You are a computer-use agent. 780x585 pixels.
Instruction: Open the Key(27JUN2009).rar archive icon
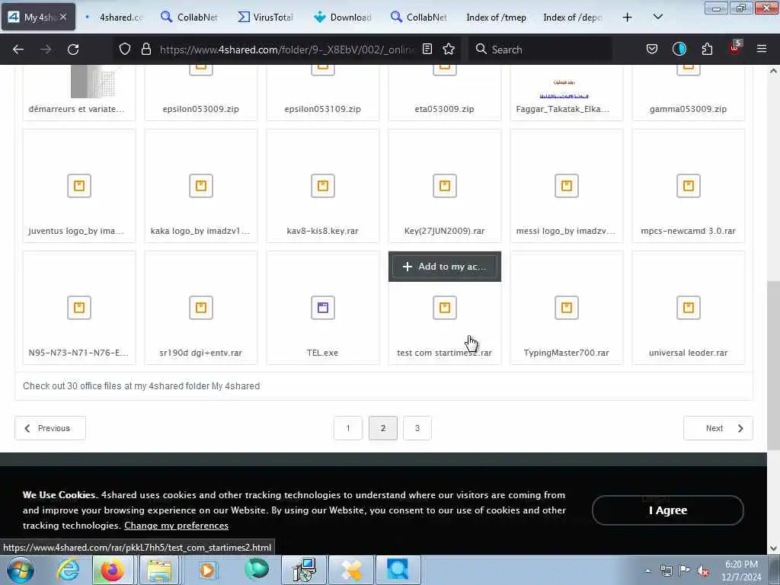[445, 186]
